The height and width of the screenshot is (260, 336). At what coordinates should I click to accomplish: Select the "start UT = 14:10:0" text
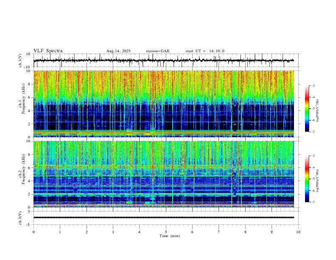pos(205,51)
